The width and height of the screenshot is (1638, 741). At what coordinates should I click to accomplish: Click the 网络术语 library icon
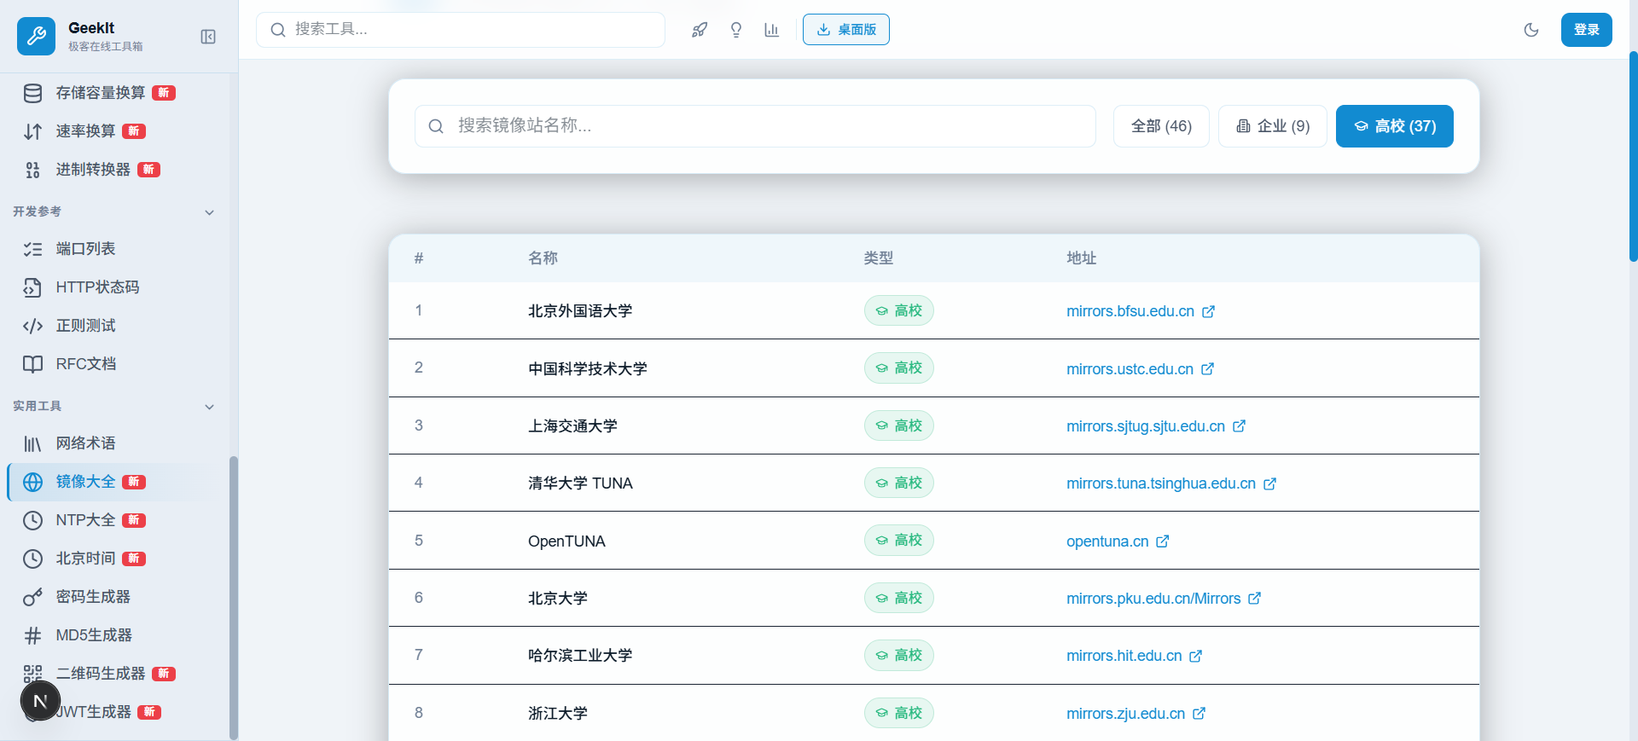(x=32, y=443)
